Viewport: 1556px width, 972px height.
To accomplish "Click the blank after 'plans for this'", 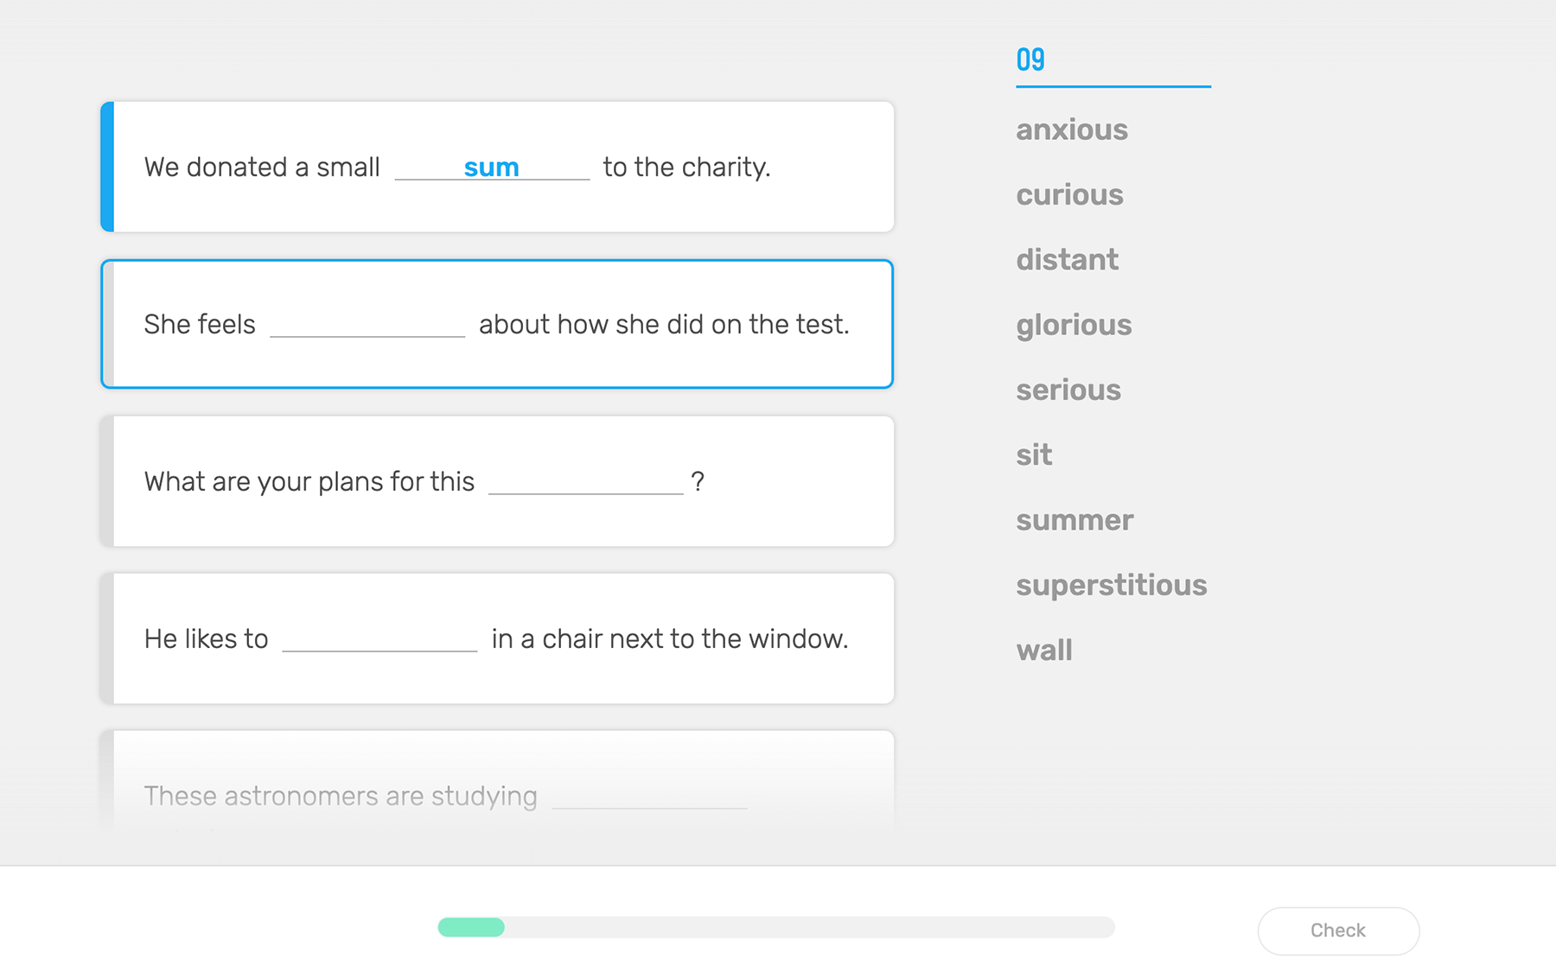I will click(585, 482).
